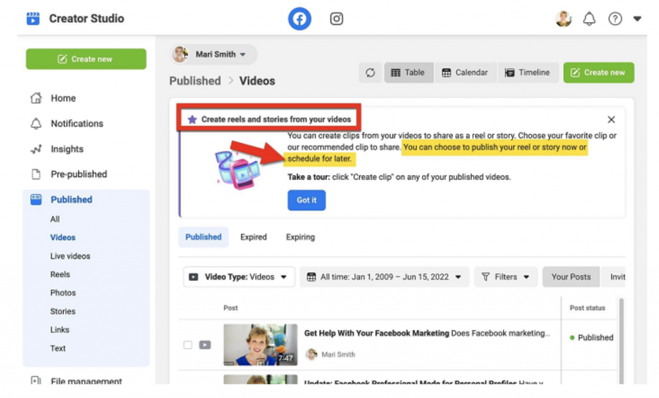Click the Published status of the first video
The width and height of the screenshot is (659, 398).
pyautogui.click(x=591, y=338)
